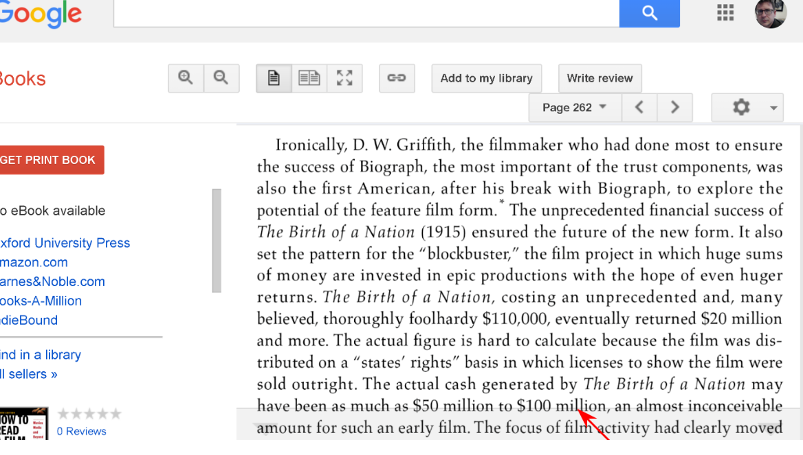This screenshot has height=455, width=803.
Task: Click the link icon for this book
Action: (x=397, y=78)
